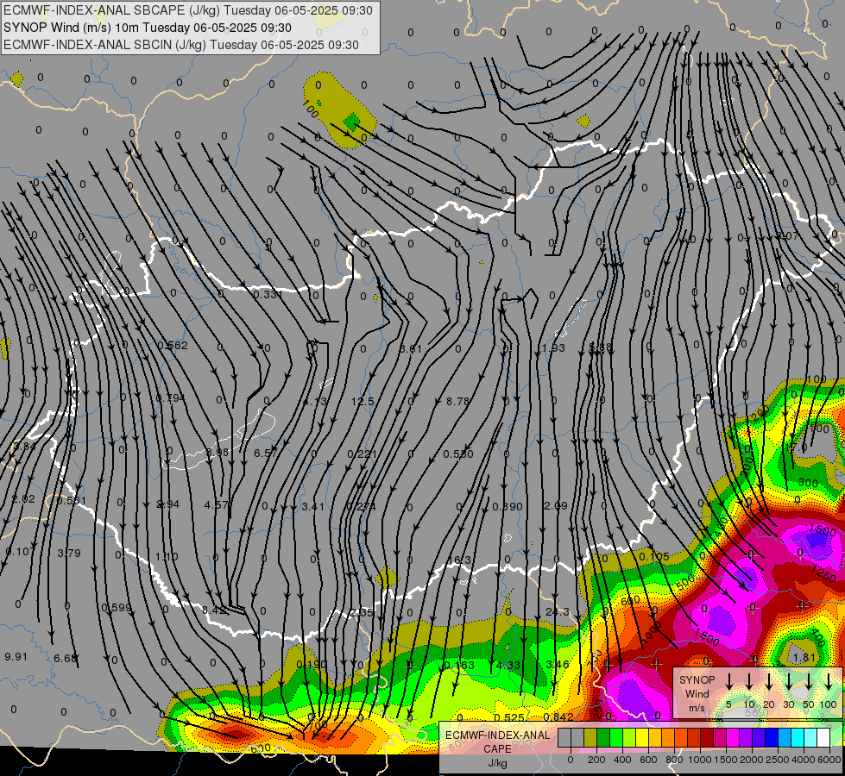This screenshot has width=845, height=776.
Task: Click the '0.551' value on the map
Action: click(x=71, y=500)
